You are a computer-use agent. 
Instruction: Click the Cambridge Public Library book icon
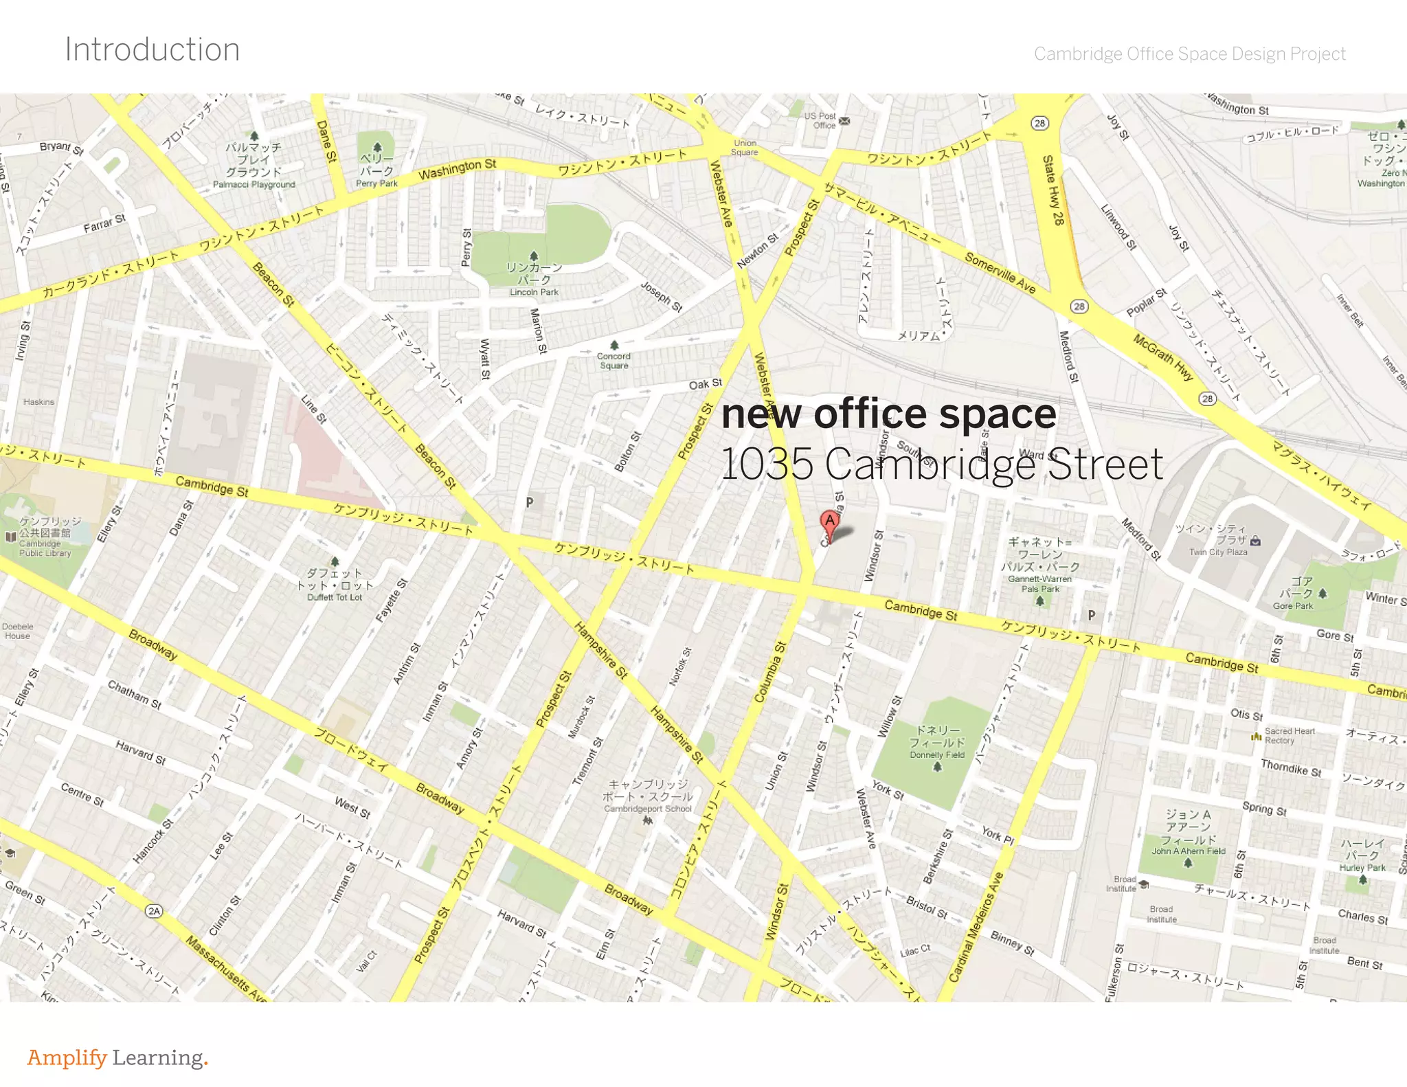click(x=10, y=537)
